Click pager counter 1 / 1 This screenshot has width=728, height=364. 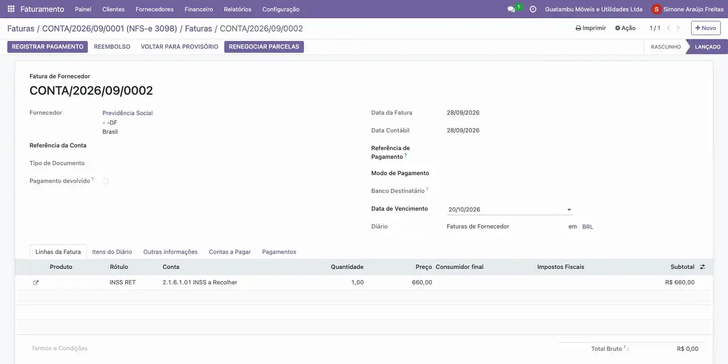pyautogui.click(x=655, y=28)
